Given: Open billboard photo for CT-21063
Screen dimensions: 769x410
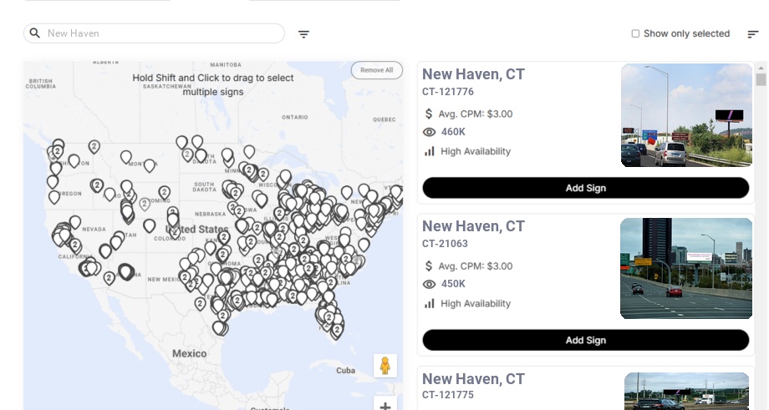Looking at the screenshot, I should coord(686,268).
